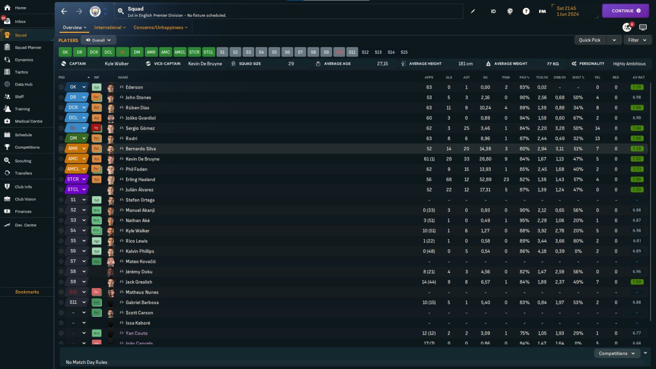The image size is (656, 369).
Task: Click the Continue button
Action: [625, 11]
